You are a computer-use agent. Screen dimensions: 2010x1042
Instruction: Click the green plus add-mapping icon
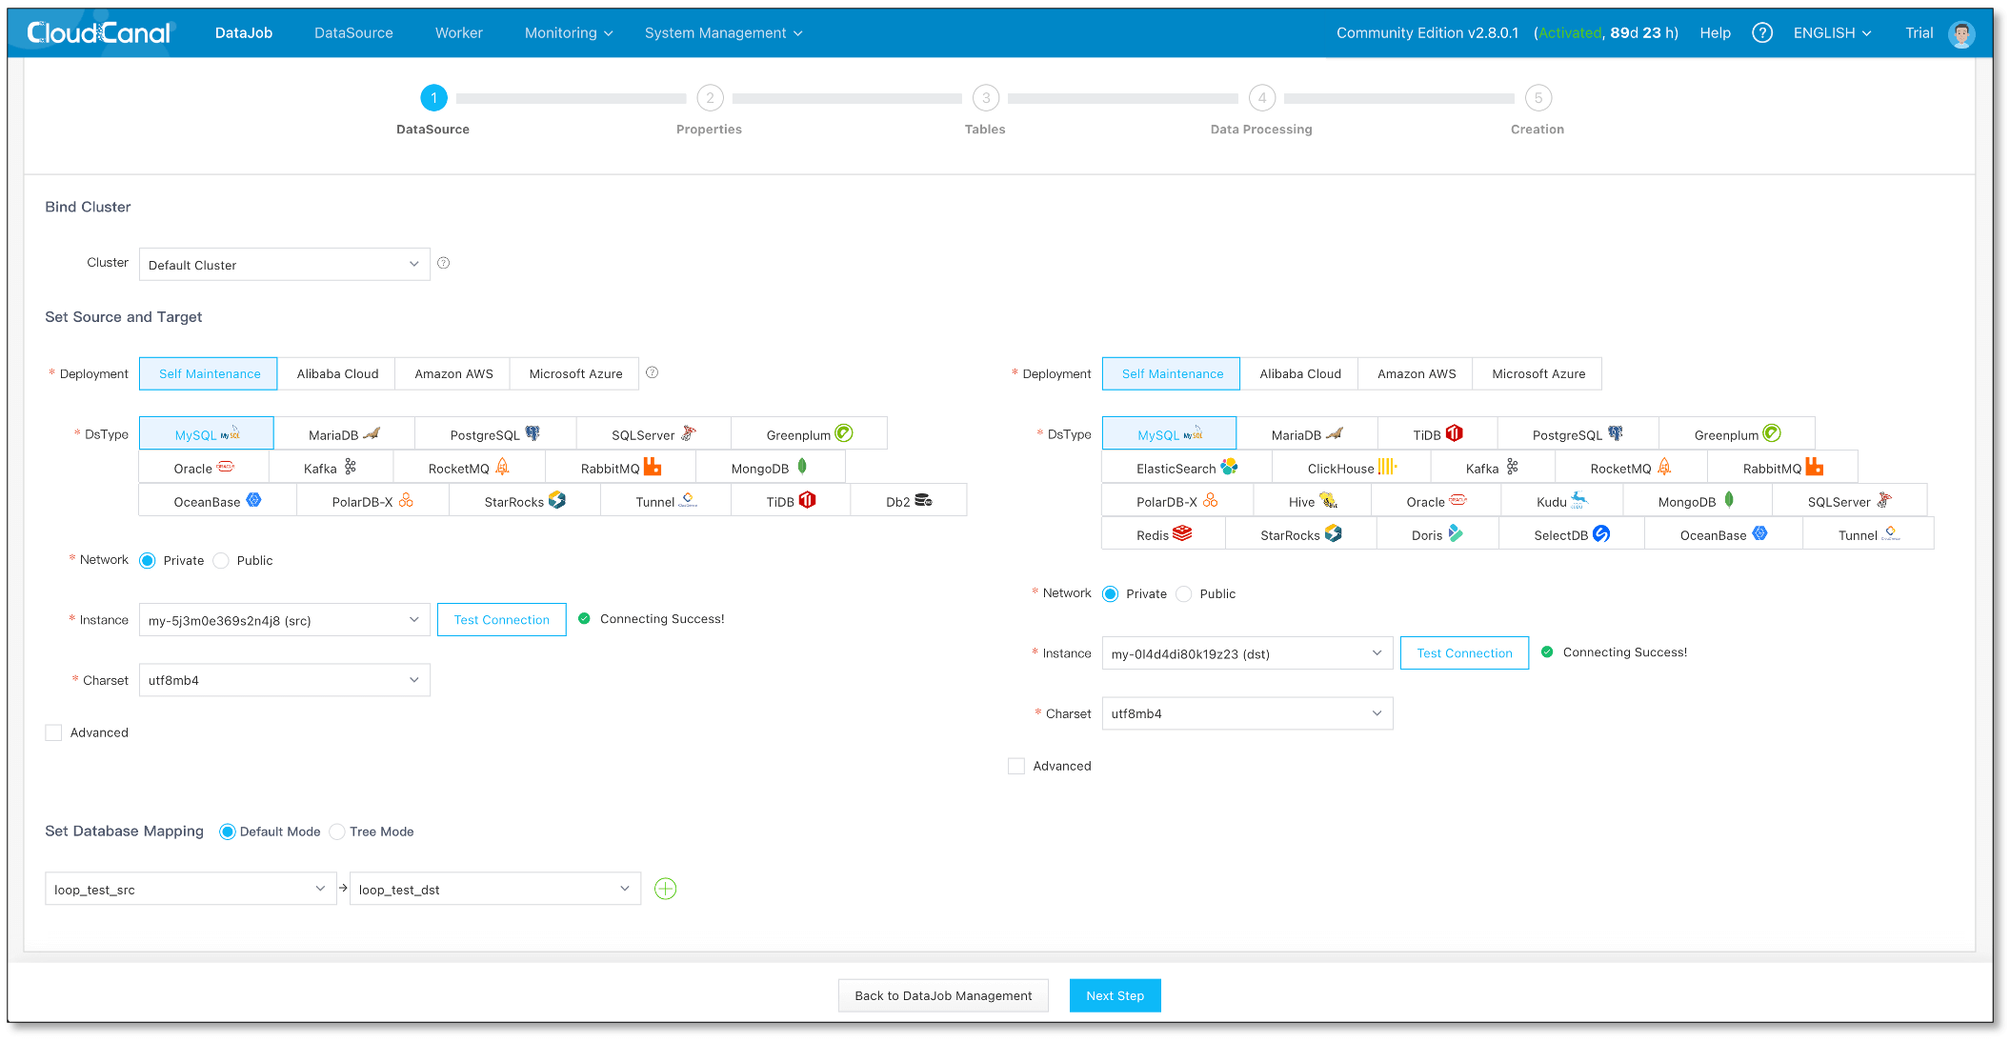[x=665, y=889]
